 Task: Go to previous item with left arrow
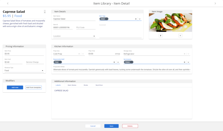(x=8, y=3)
